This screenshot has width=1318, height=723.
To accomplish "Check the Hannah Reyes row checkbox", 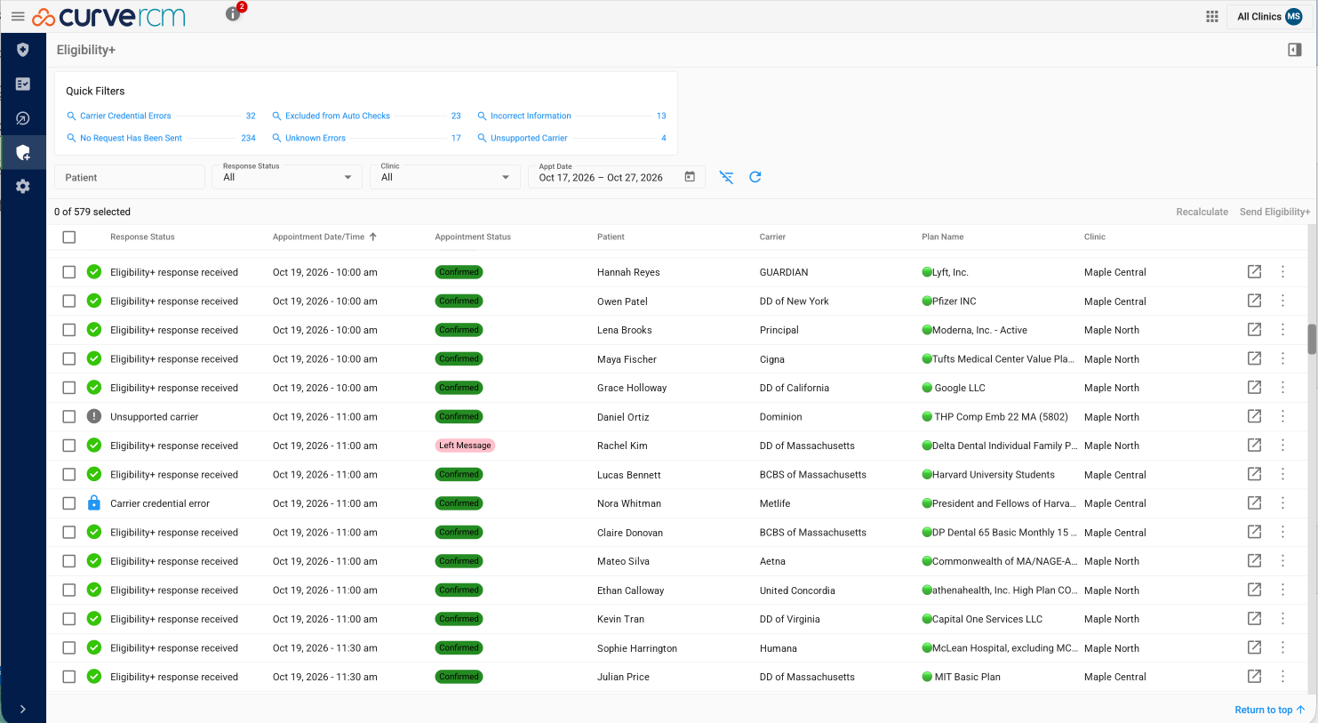I will click(x=69, y=272).
